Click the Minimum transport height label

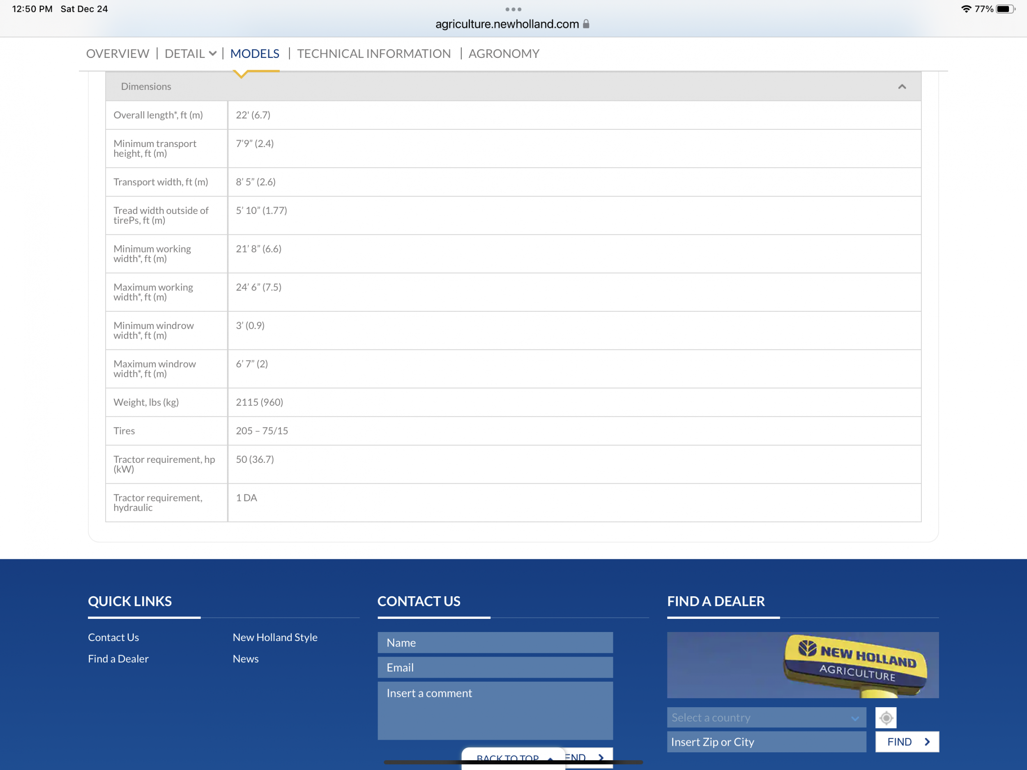(x=154, y=149)
